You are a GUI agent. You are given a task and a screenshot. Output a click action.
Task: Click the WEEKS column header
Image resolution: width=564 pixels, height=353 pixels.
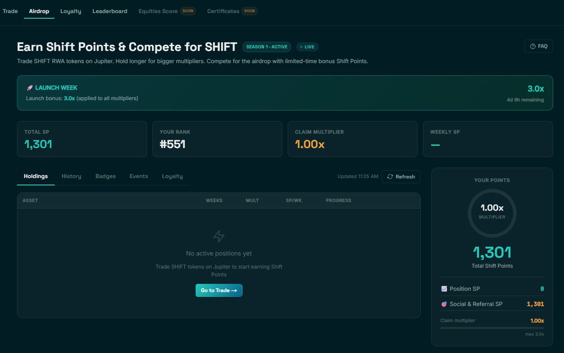pos(214,201)
